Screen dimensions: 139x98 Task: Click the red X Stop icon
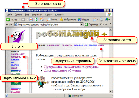point(31,19)
